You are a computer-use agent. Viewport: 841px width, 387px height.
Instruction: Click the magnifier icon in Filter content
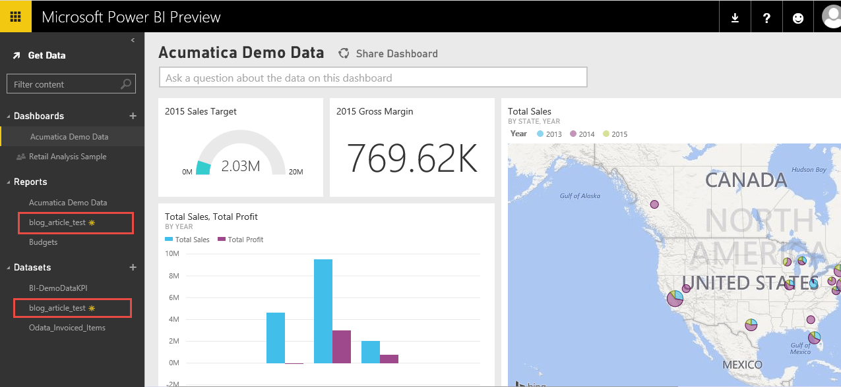point(126,84)
